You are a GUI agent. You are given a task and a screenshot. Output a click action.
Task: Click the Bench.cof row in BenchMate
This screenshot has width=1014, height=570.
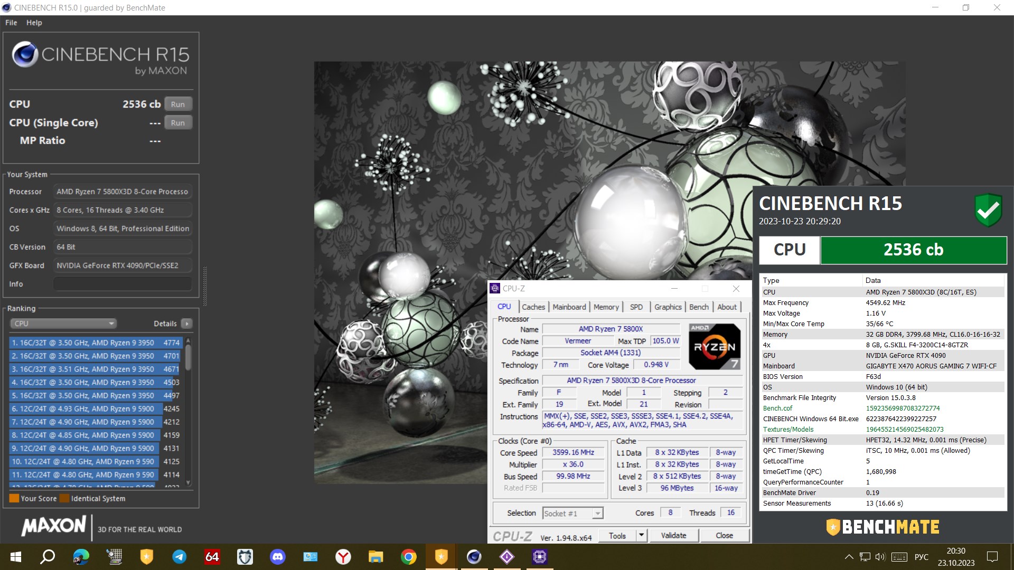[x=882, y=408]
